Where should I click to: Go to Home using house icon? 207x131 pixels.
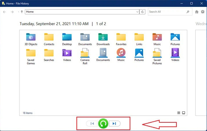tap(197, 12)
